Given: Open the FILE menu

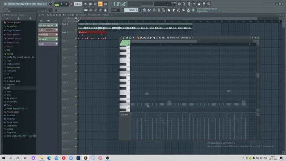Looking at the screenshot, I should (x=5, y=4).
